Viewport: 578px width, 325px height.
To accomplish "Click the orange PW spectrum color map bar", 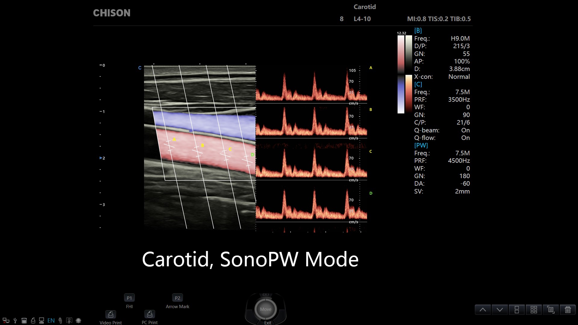I will coord(409,94).
